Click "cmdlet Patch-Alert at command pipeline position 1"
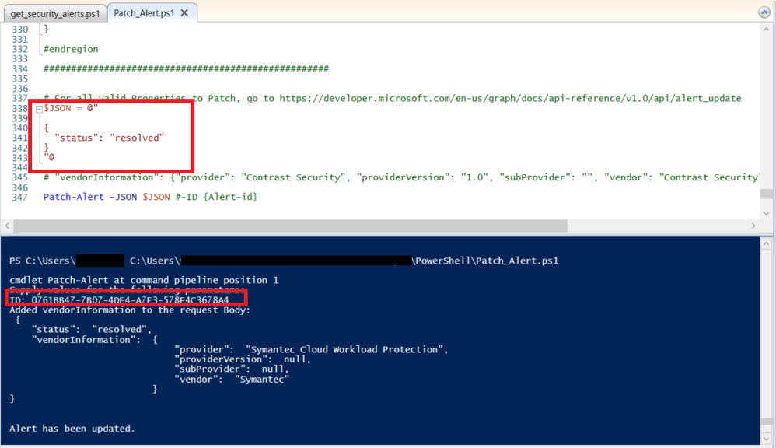The image size is (776, 448). (x=144, y=281)
